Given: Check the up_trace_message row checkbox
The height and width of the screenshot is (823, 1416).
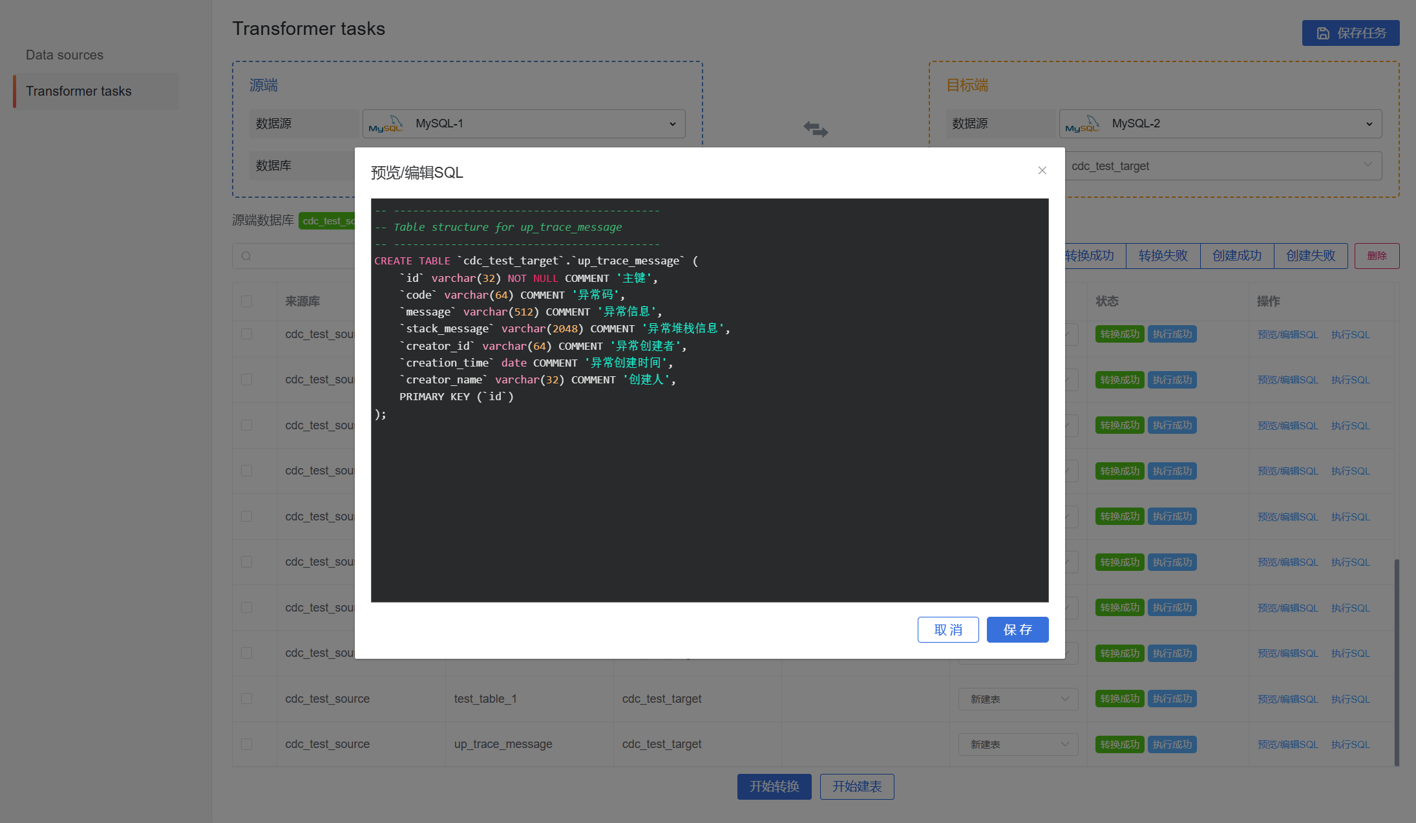Looking at the screenshot, I should [x=246, y=745].
